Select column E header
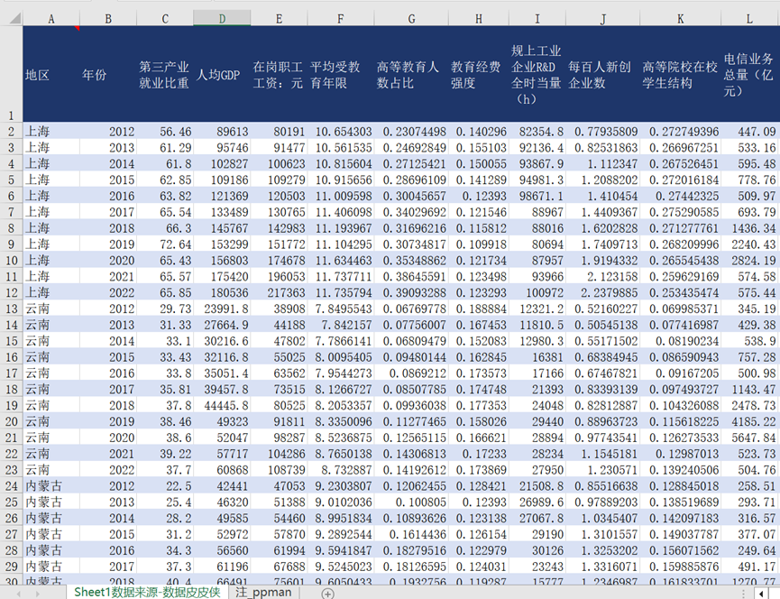This screenshot has width=780, height=599. 279,19
